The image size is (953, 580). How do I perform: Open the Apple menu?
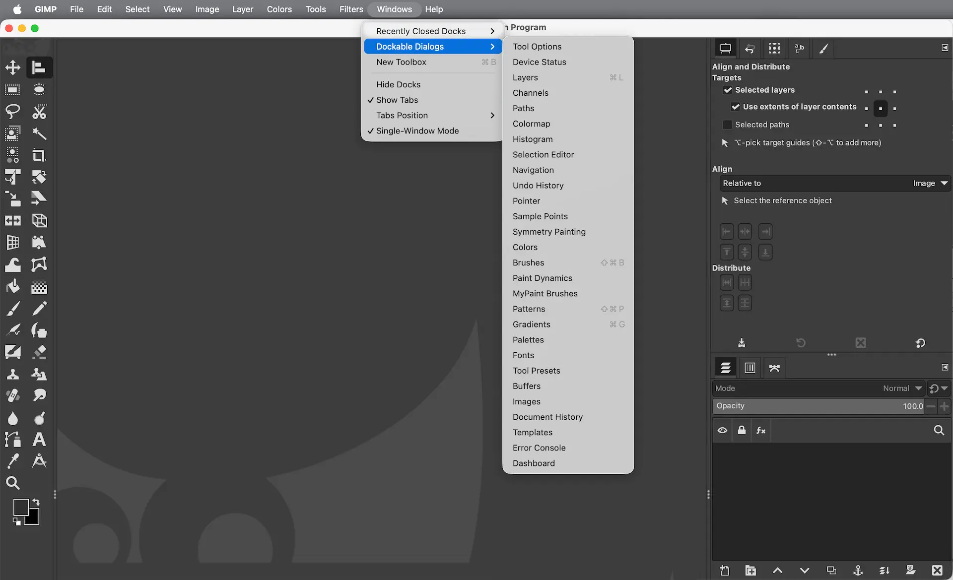pos(17,9)
